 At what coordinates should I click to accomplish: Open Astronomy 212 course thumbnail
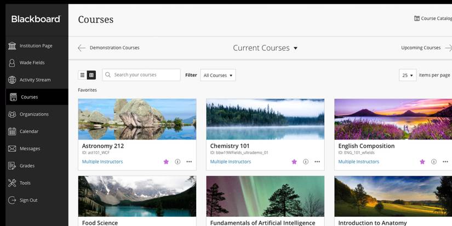click(x=137, y=119)
